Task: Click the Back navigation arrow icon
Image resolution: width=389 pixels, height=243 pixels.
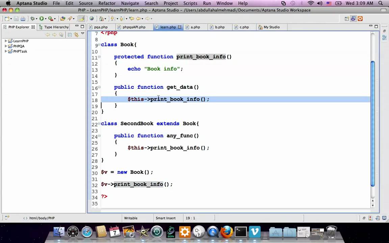Action: pyautogui.click(x=138, y=19)
